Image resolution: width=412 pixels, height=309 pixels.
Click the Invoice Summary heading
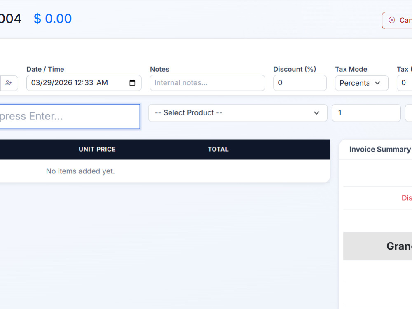tap(380, 149)
